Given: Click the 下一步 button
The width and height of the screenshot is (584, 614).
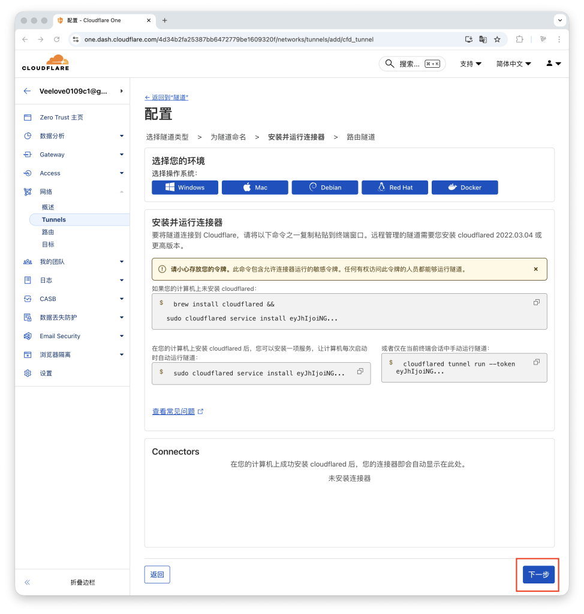Looking at the screenshot, I should coord(537,574).
